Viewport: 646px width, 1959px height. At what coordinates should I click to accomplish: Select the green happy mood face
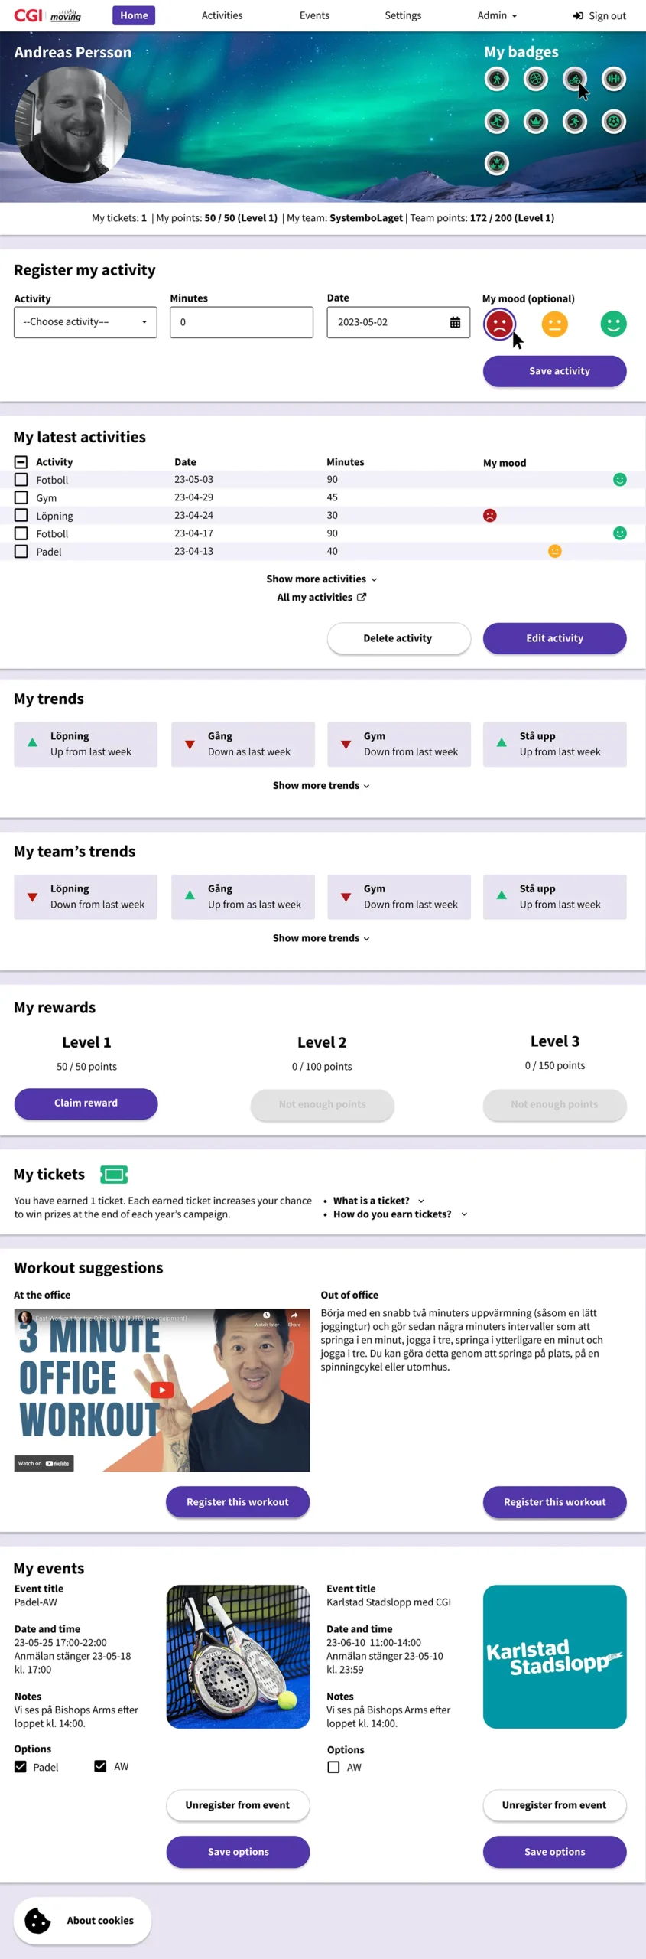click(613, 324)
